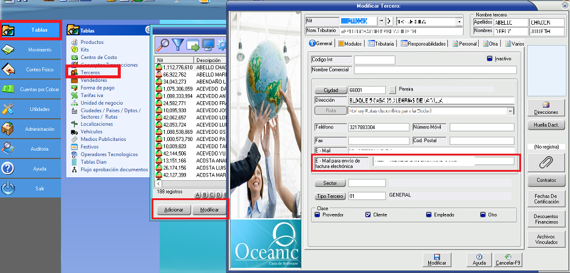Open the paperclip attachment button
Image resolution: width=570 pixels, height=273 pixels.
click(x=546, y=163)
